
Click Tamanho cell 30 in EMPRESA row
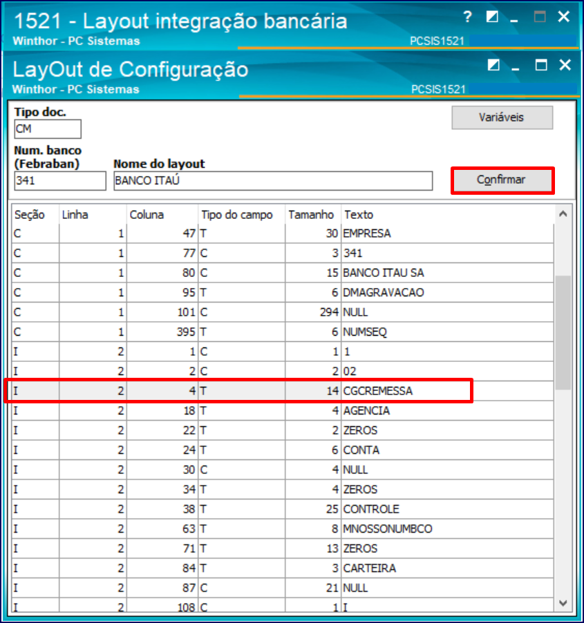point(313,233)
